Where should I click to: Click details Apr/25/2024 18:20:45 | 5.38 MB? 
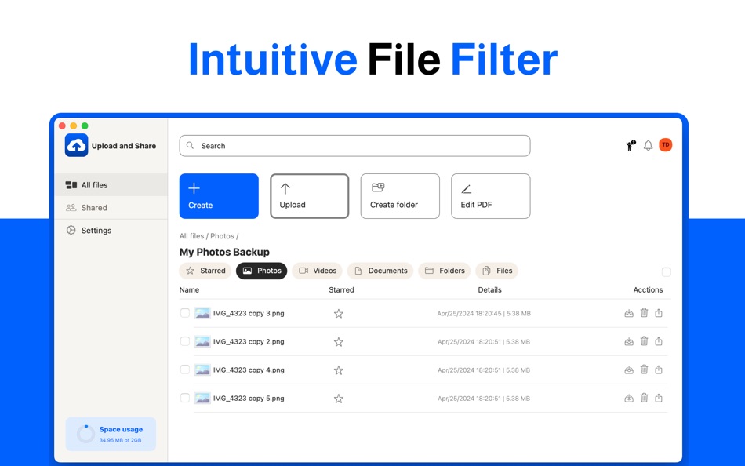coord(484,313)
